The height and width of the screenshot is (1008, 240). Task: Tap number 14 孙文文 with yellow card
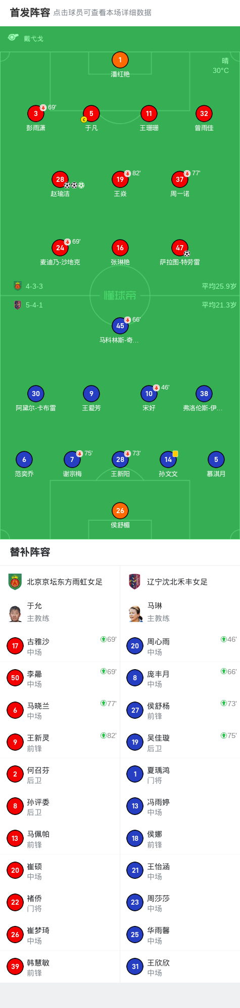(x=168, y=459)
